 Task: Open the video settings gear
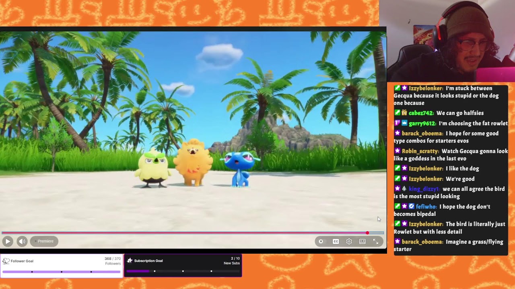(x=349, y=241)
